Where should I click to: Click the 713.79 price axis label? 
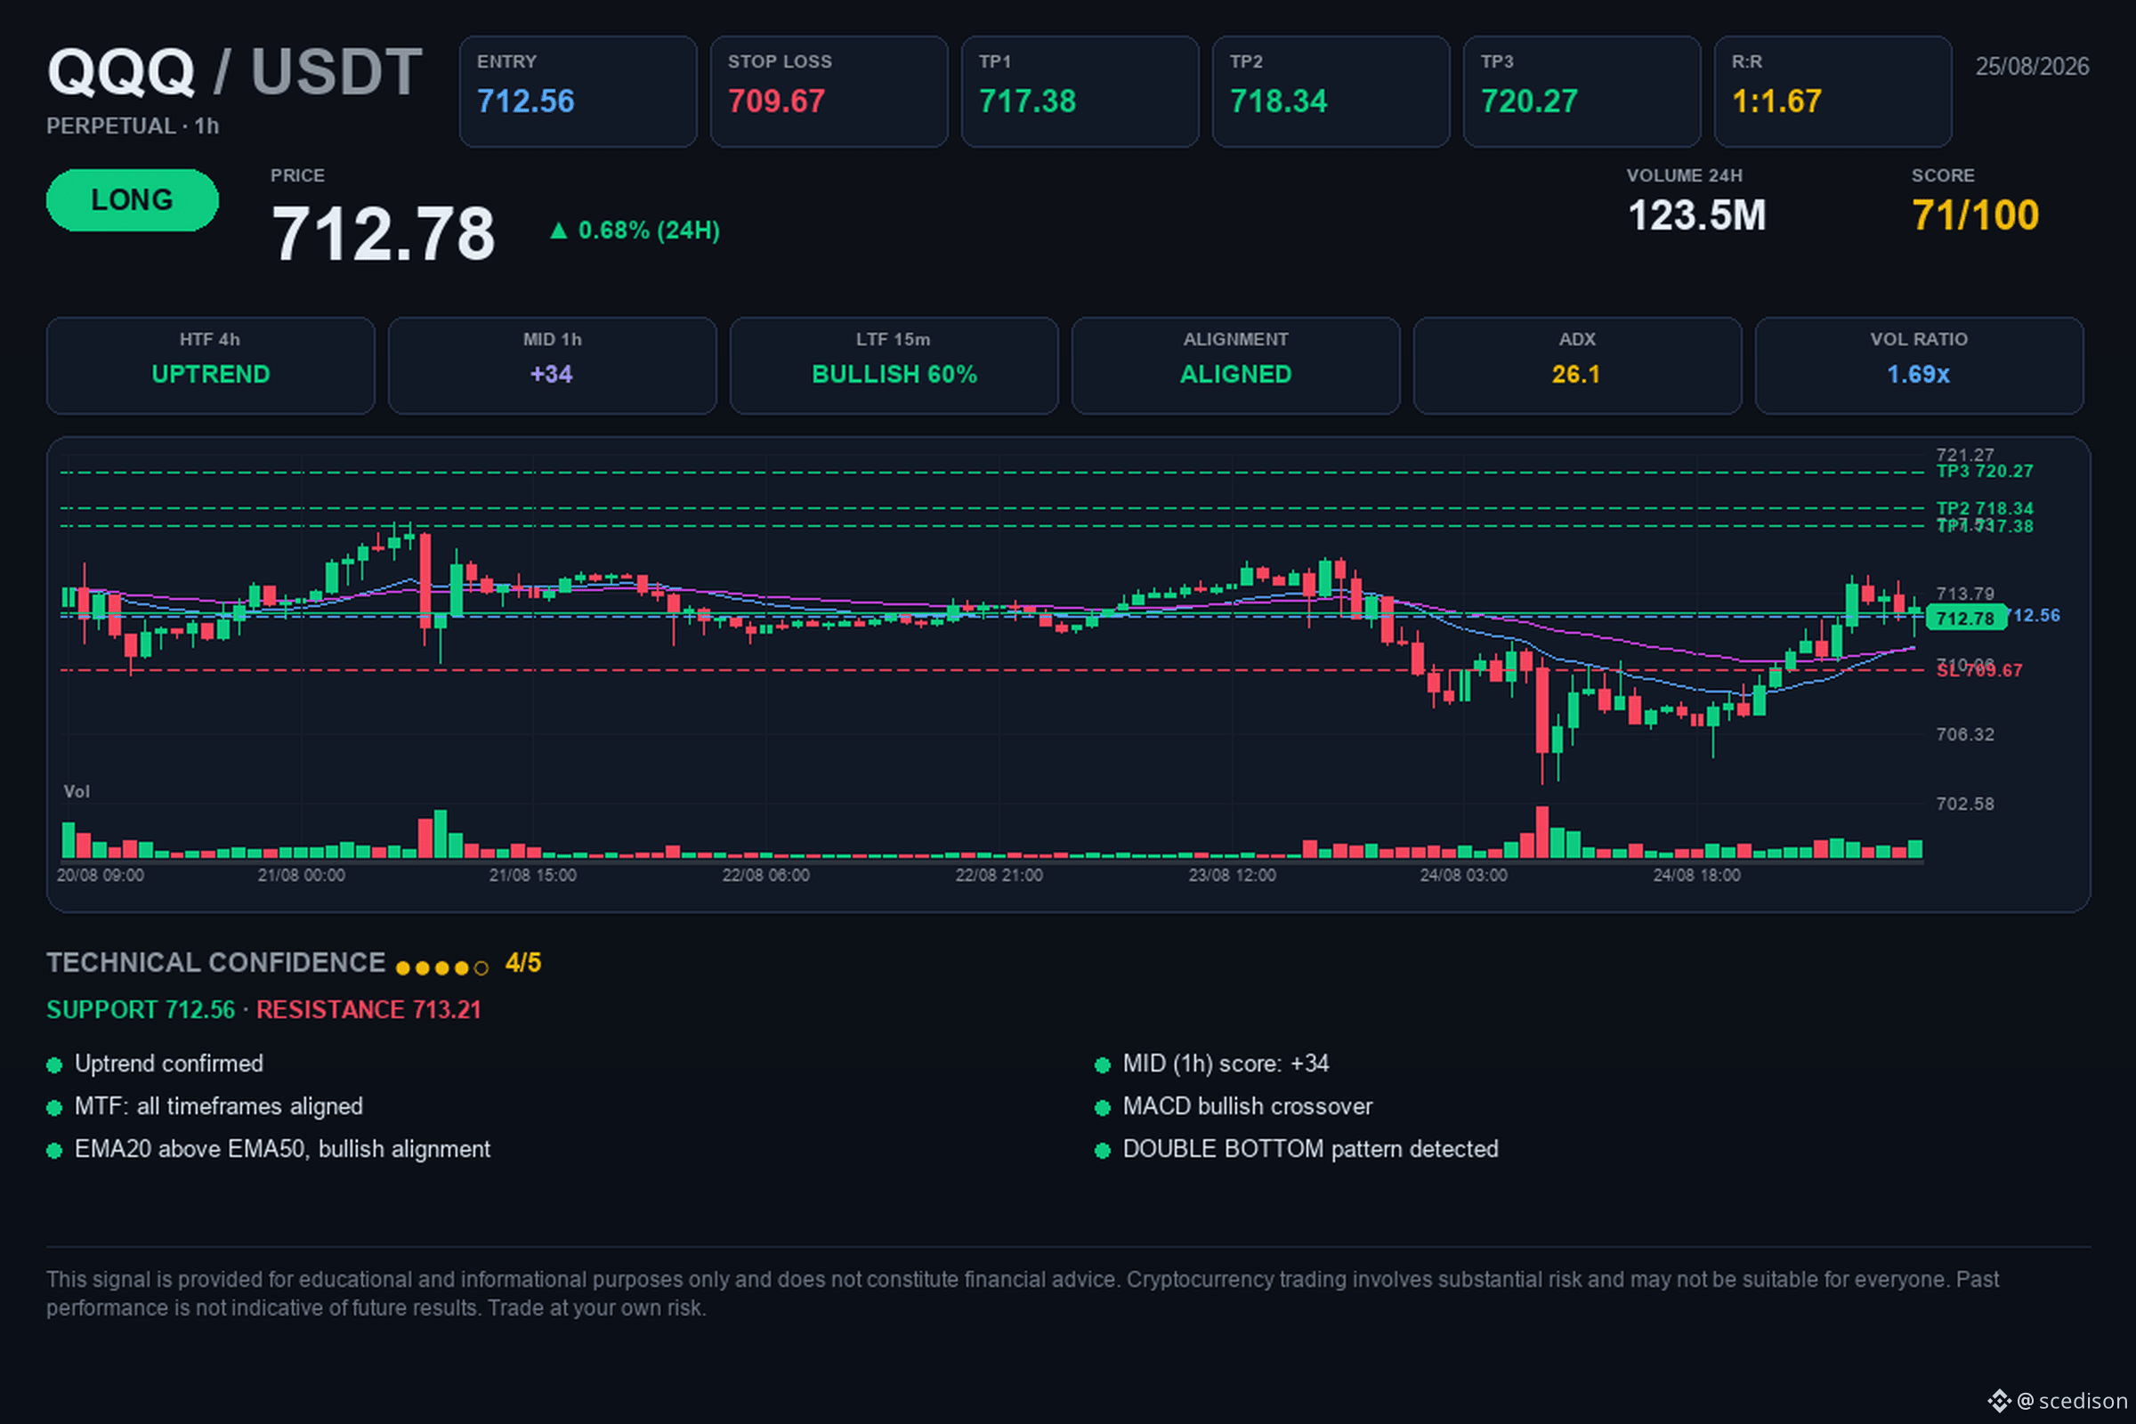pyautogui.click(x=1965, y=593)
